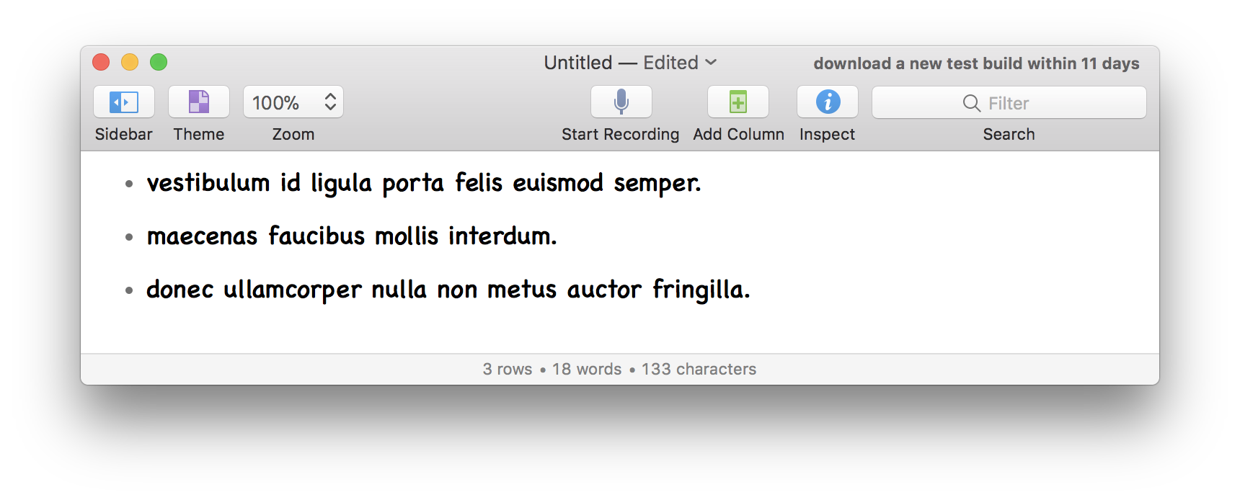The image size is (1240, 500).
Task: Select the donec ullamcorper row
Action: [x=448, y=290]
